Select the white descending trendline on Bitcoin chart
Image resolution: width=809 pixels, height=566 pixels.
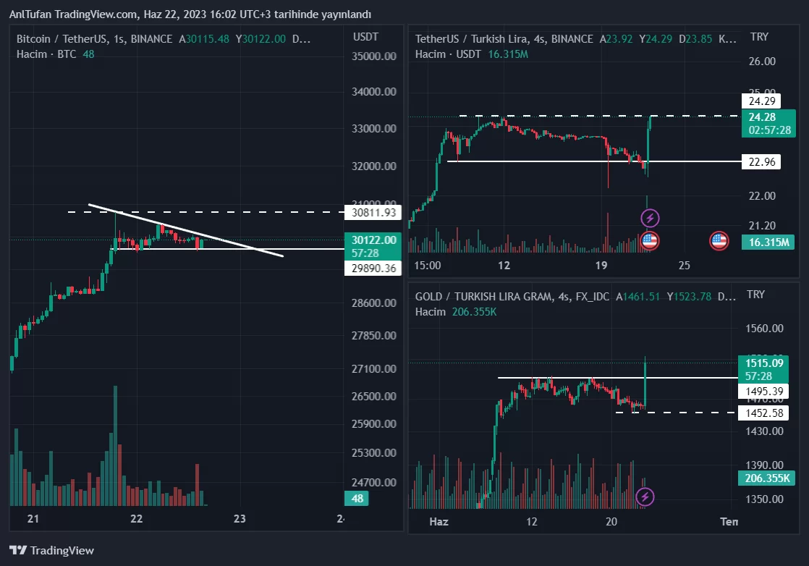tap(186, 230)
